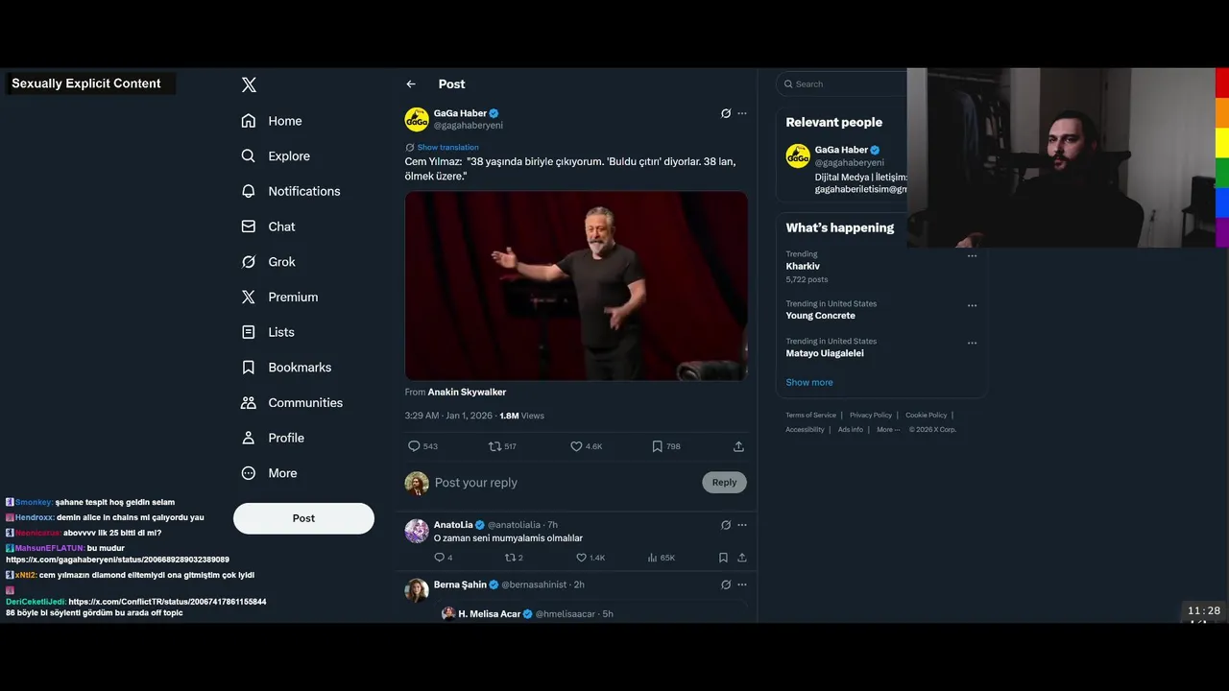
Task: Play the Cem Yılmaz video thumbnail
Action: pos(576,286)
